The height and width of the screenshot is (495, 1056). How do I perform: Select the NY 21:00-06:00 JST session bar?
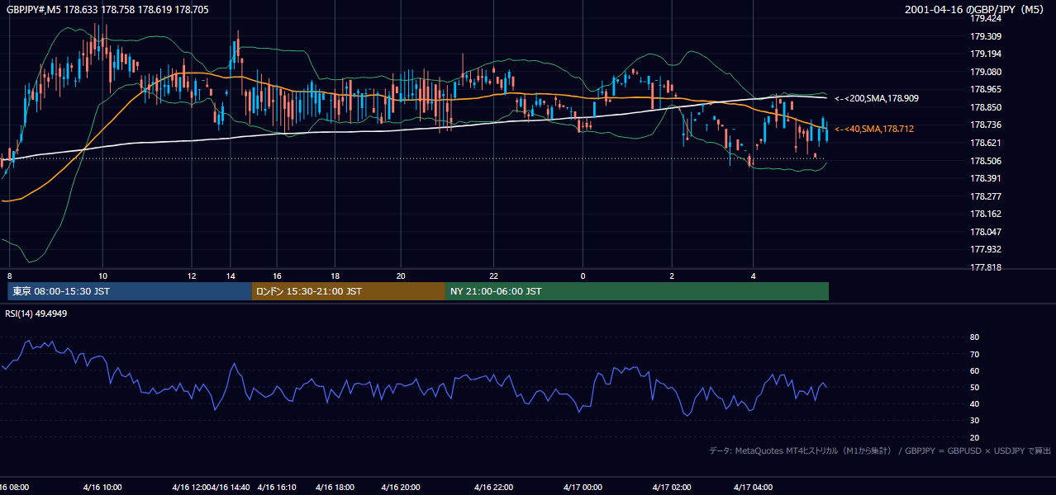point(637,291)
